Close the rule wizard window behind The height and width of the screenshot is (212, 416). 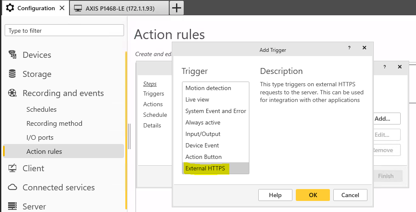coord(400,67)
